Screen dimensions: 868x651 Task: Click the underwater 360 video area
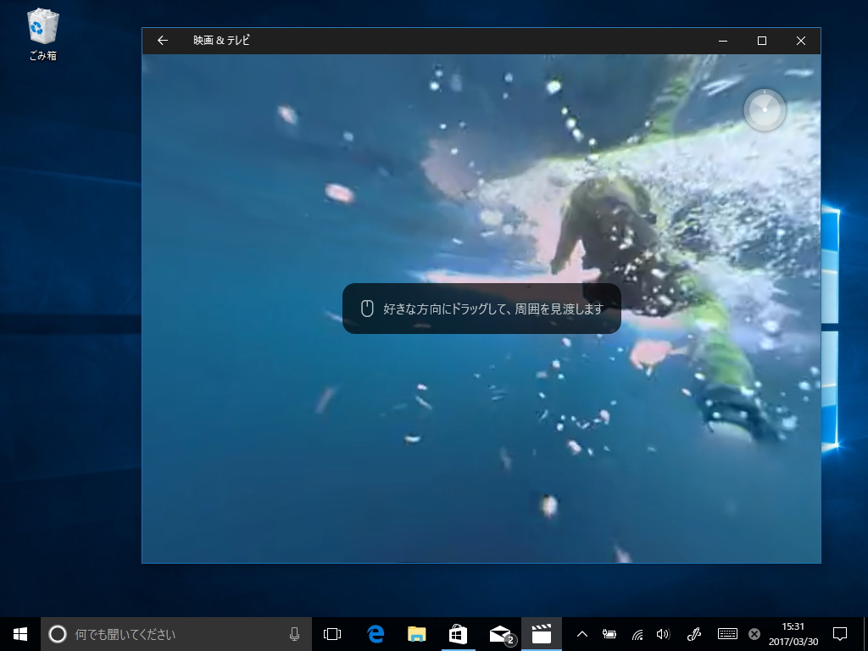481,309
